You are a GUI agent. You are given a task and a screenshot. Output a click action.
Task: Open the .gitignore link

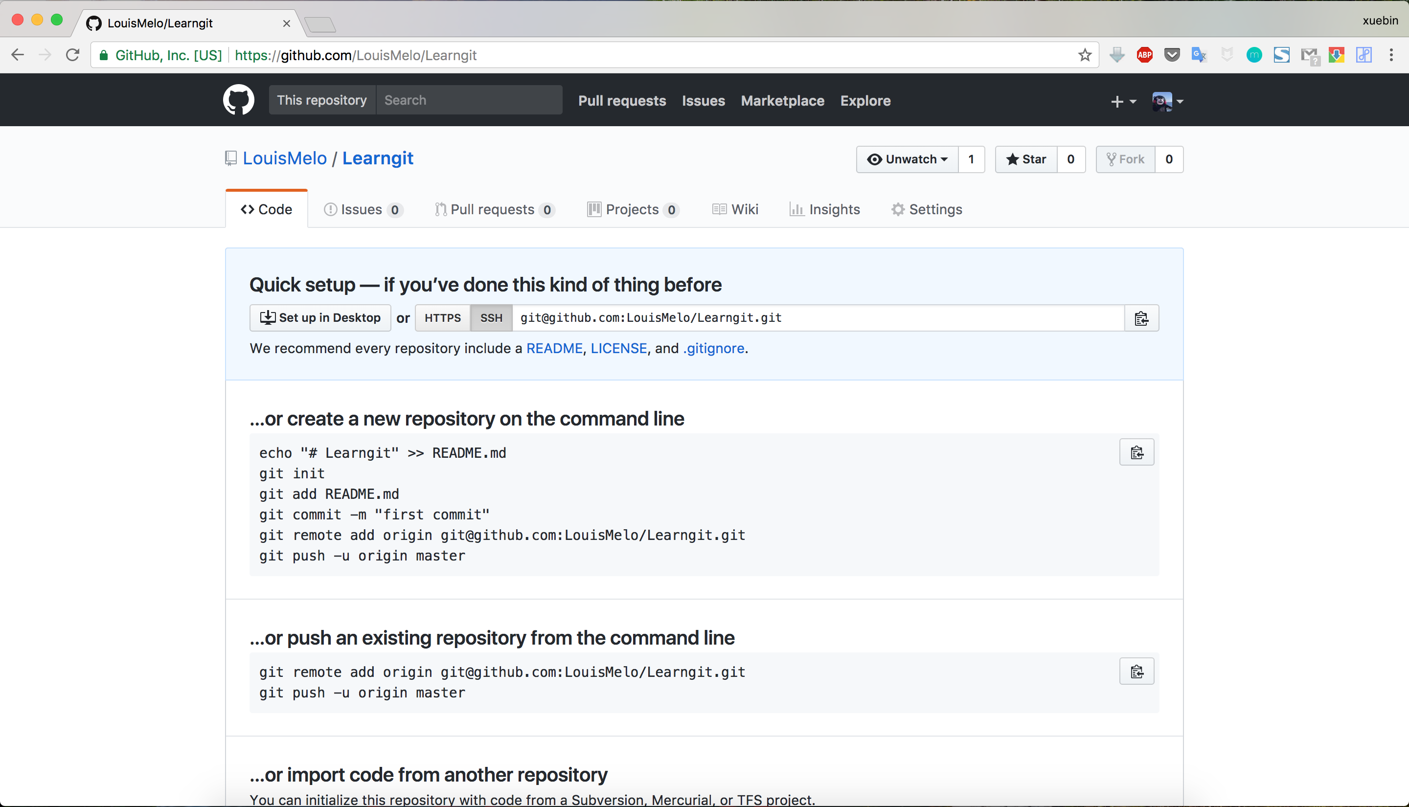713,348
